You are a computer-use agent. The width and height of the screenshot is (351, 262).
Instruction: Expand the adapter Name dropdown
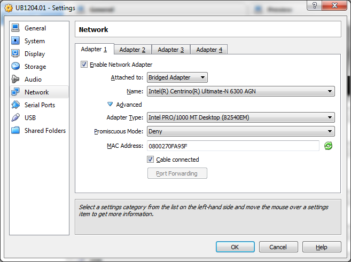240,91
